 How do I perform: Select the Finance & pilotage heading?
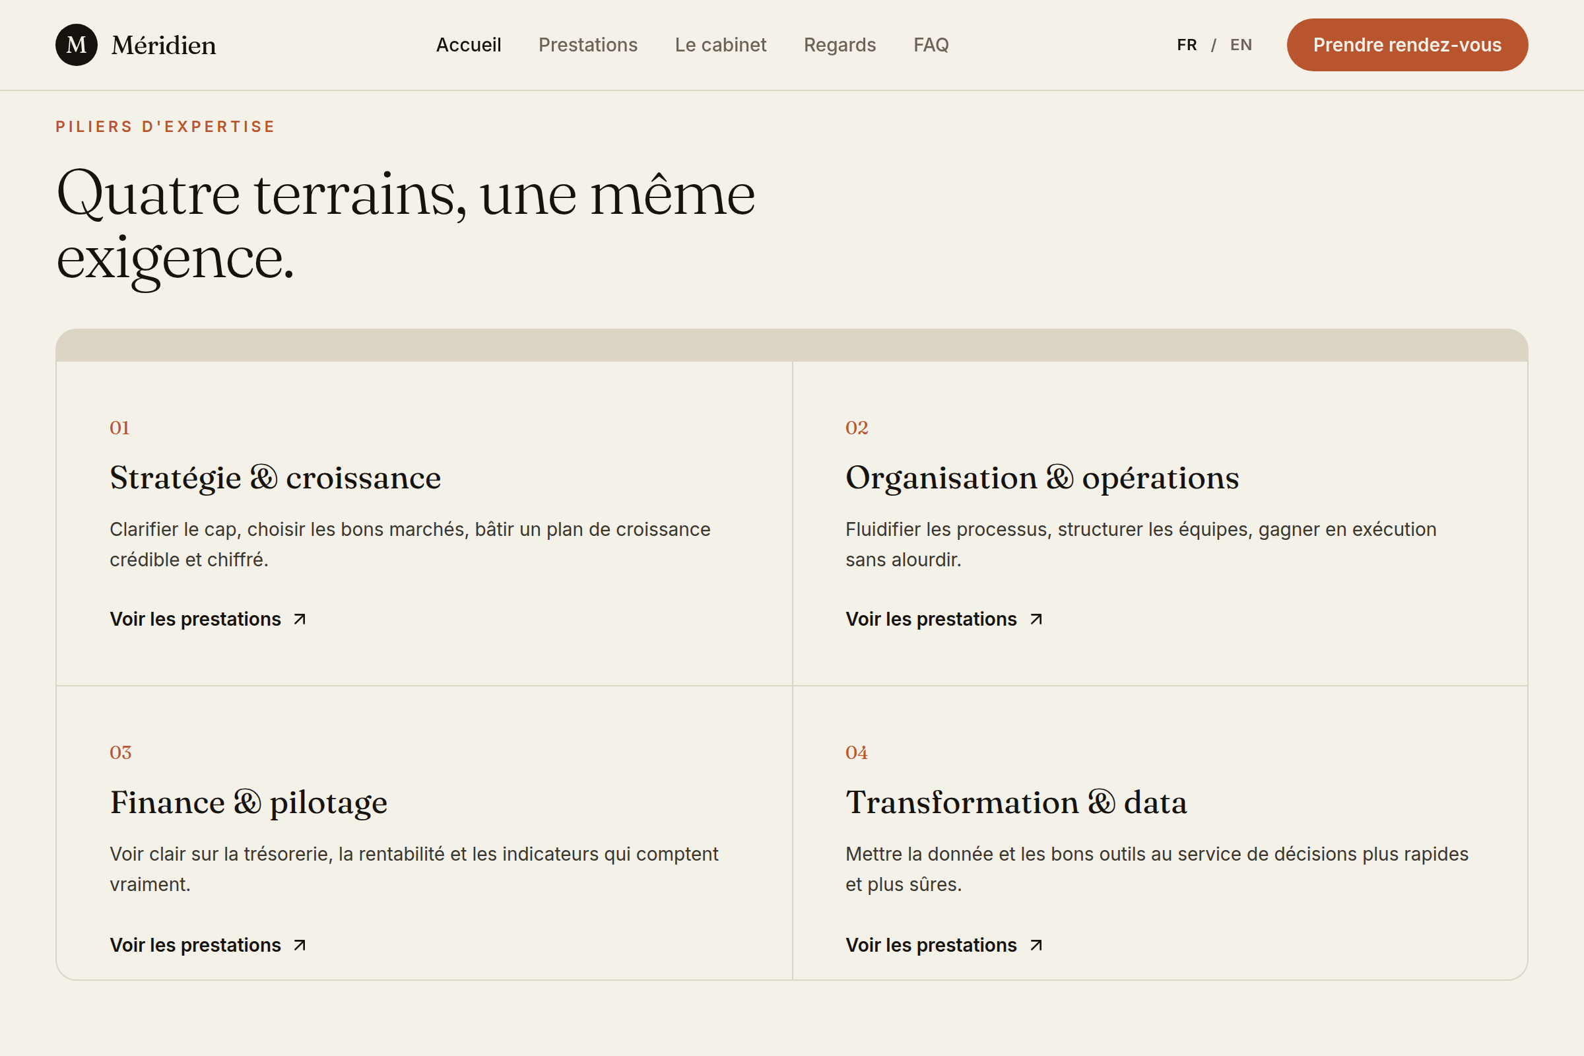point(249,803)
